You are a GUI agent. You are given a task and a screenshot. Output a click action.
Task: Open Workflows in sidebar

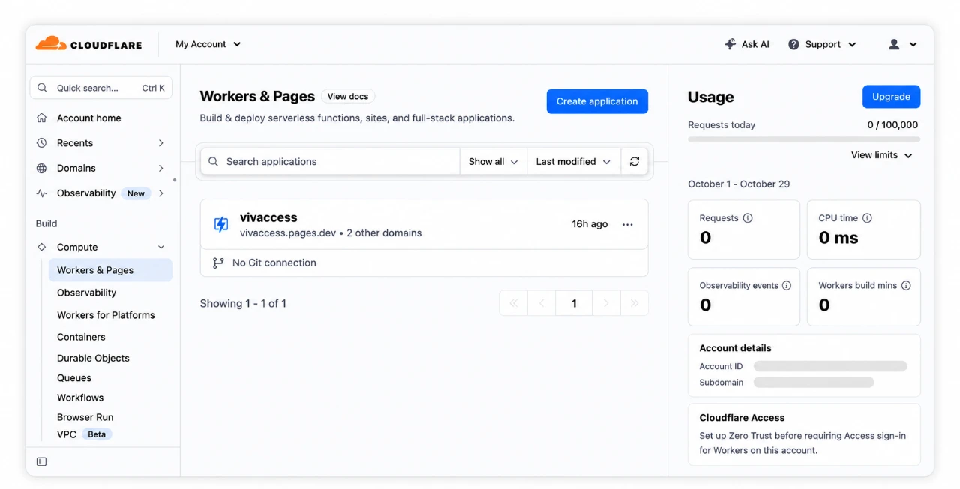(x=80, y=397)
